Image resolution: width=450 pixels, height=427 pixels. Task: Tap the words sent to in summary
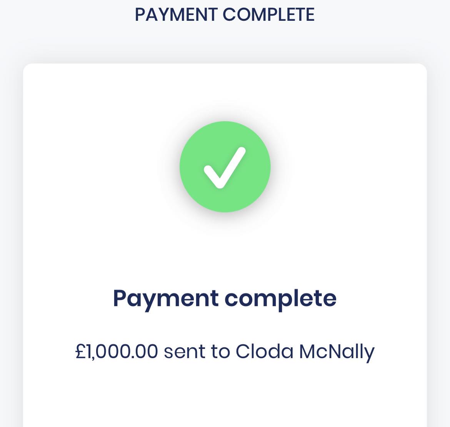pyautogui.click(x=197, y=352)
